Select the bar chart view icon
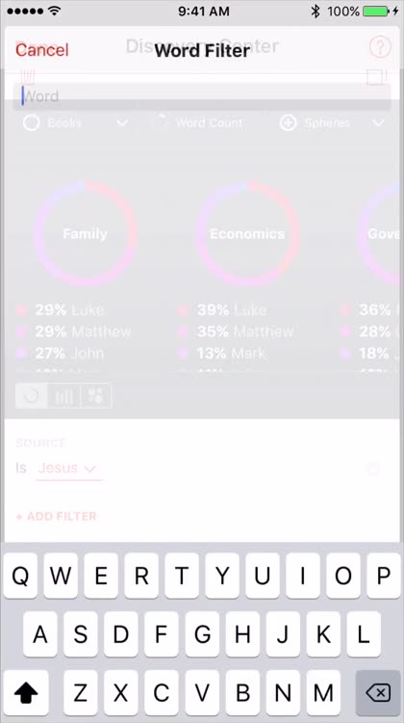 63,395
